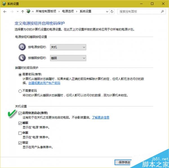Expand the address bar history dropdown
This screenshot has width=169, height=168.
pyautogui.click(x=107, y=12)
